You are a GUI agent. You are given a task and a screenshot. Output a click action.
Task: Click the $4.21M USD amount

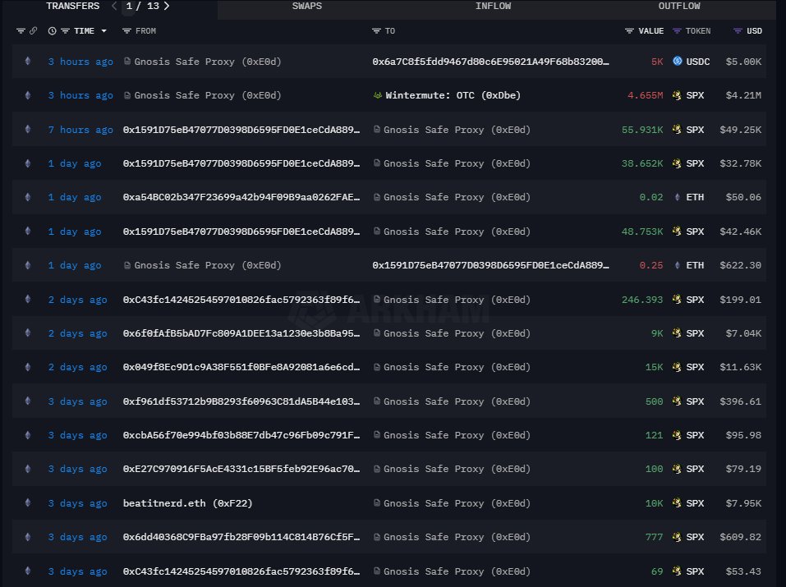point(743,95)
